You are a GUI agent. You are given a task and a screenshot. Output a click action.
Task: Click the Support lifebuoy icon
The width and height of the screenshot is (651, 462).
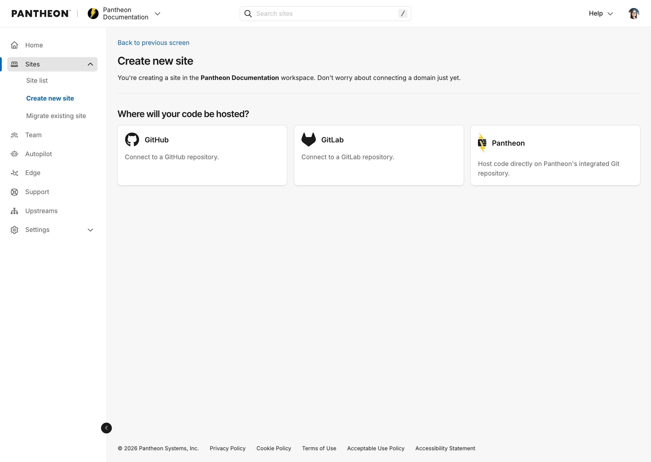(15, 192)
